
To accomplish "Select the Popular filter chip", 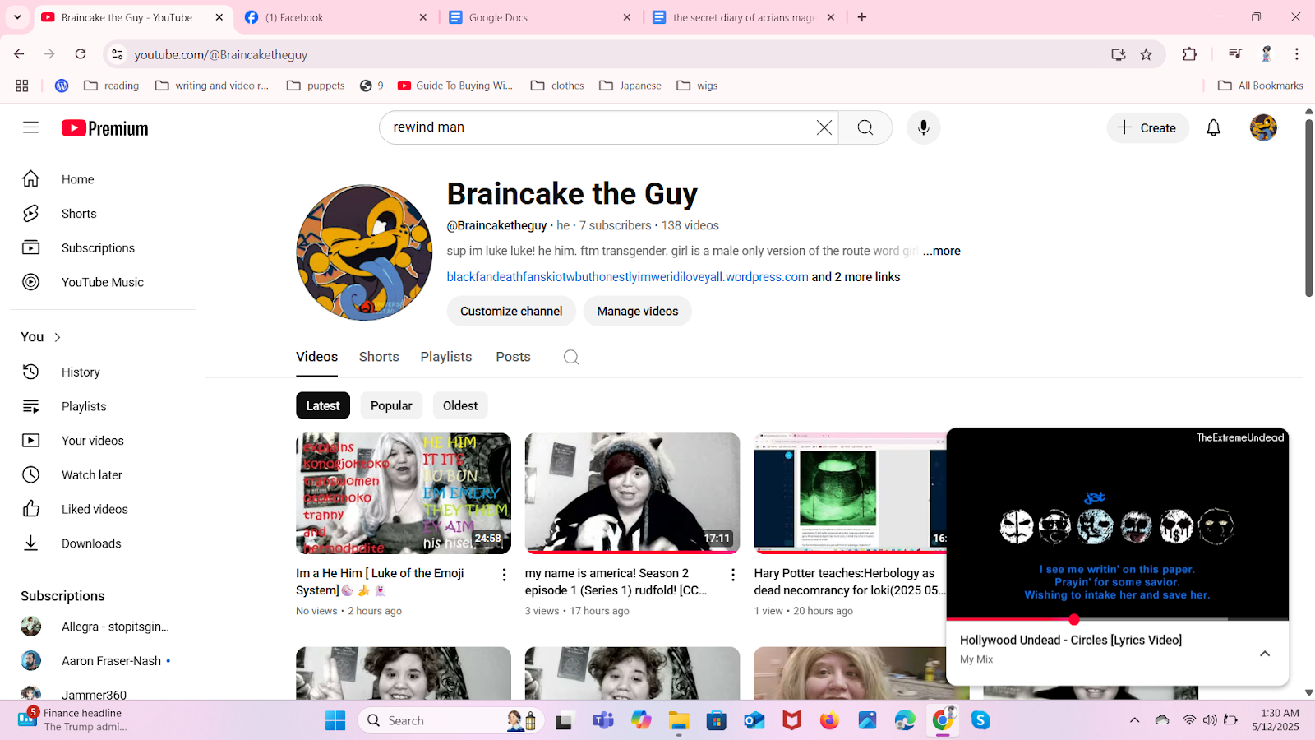I will click(391, 405).
